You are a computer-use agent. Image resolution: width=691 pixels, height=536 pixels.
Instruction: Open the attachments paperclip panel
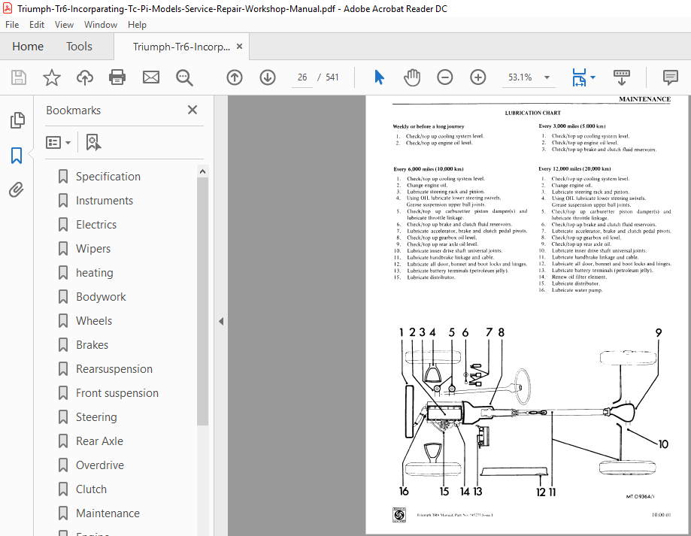[x=17, y=190]
